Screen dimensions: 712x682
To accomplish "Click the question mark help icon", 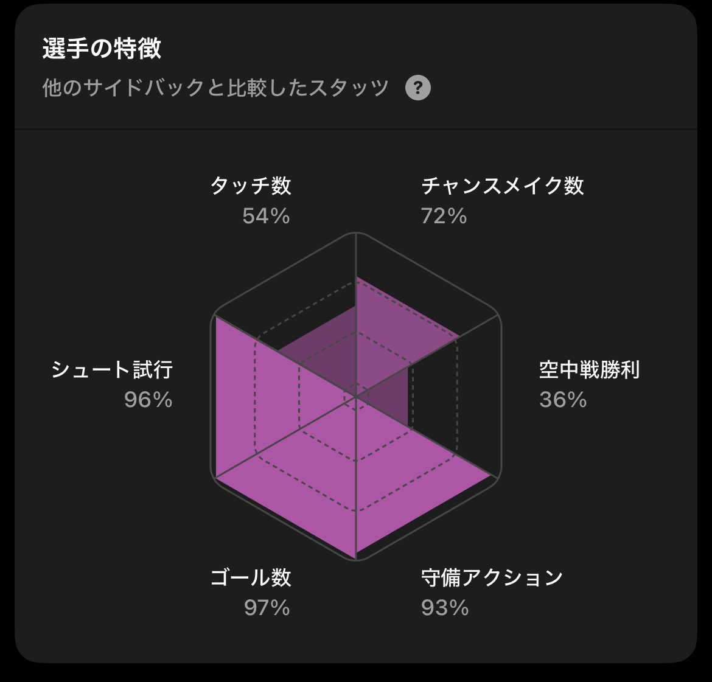I will [x=418, y=88].
